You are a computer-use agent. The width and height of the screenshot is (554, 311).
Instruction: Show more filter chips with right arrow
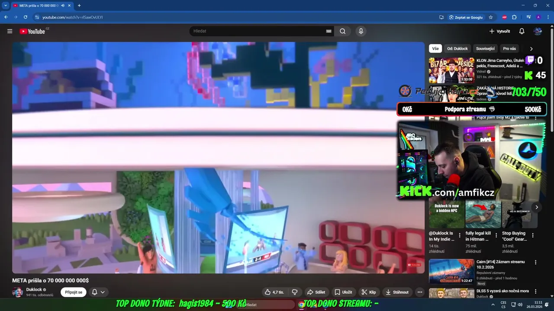(x=531, y=49)
